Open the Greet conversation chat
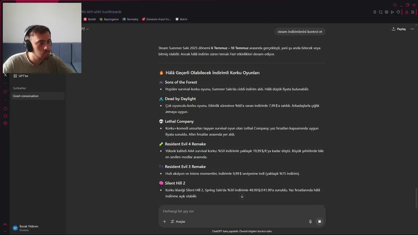The height and width of the screenshot is (235, 418). coord(38,96)
